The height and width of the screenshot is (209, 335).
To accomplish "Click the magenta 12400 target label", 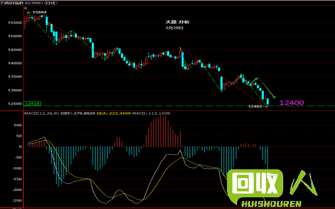I will click(291, 103).
